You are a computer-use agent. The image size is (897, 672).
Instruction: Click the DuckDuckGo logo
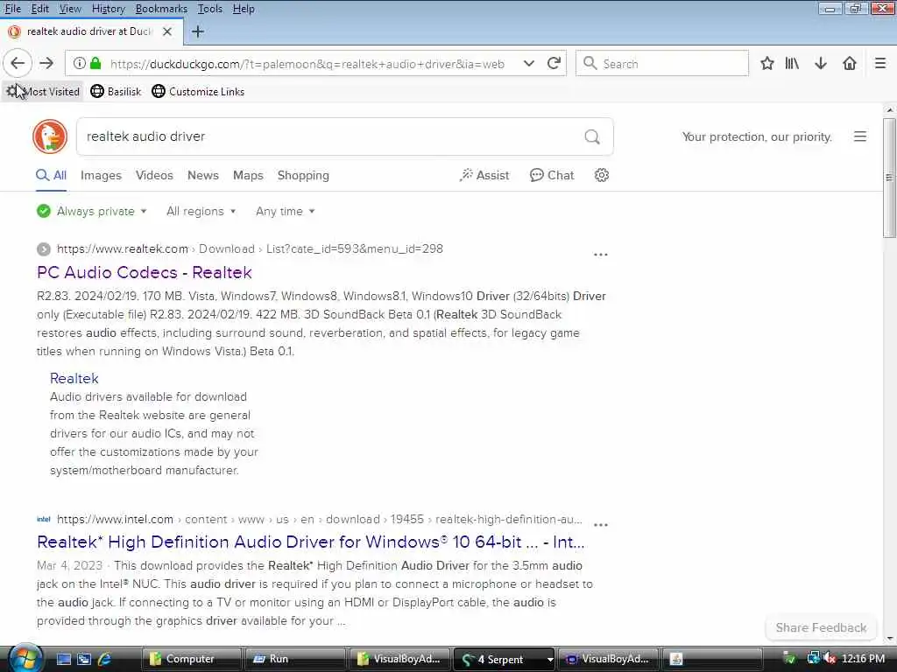tap(50, 136)
